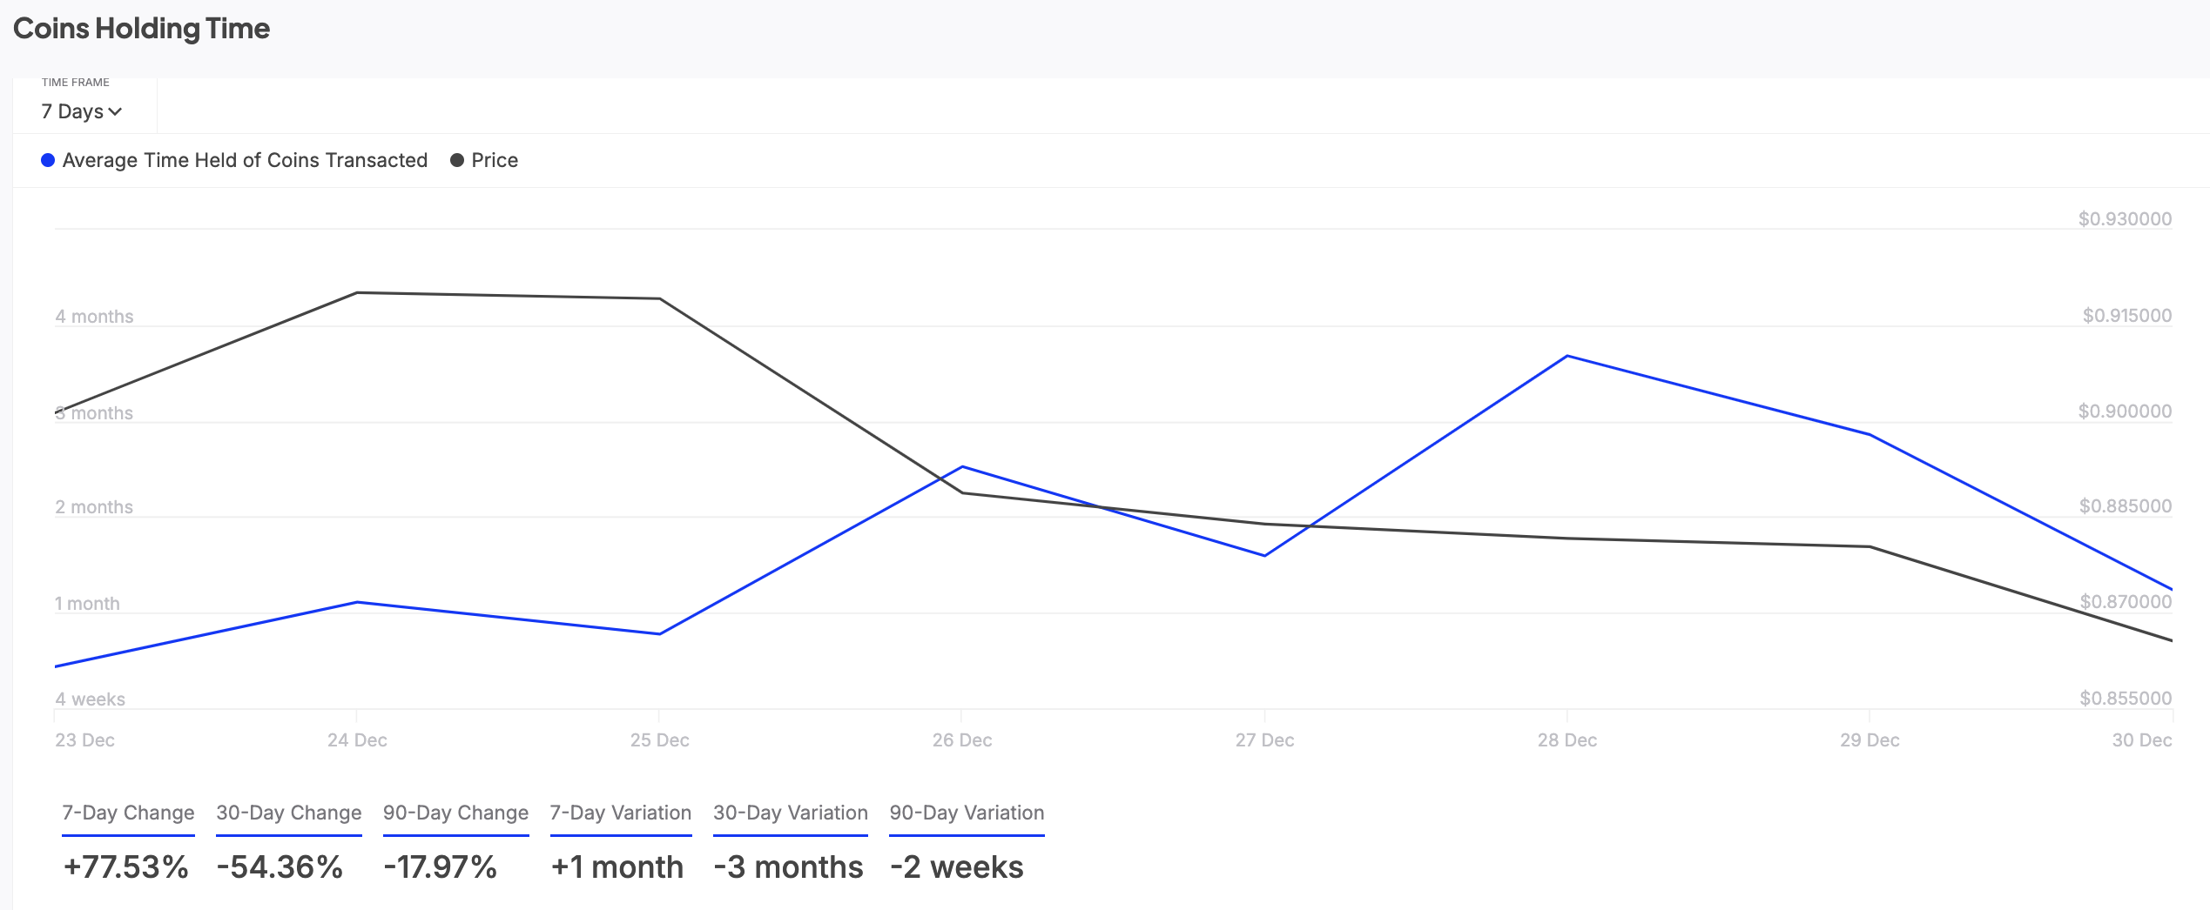Viewport: 2210px width, 910px height.
Task: Click the 23 Dec x-axis date label
Action: click(84, 740)
